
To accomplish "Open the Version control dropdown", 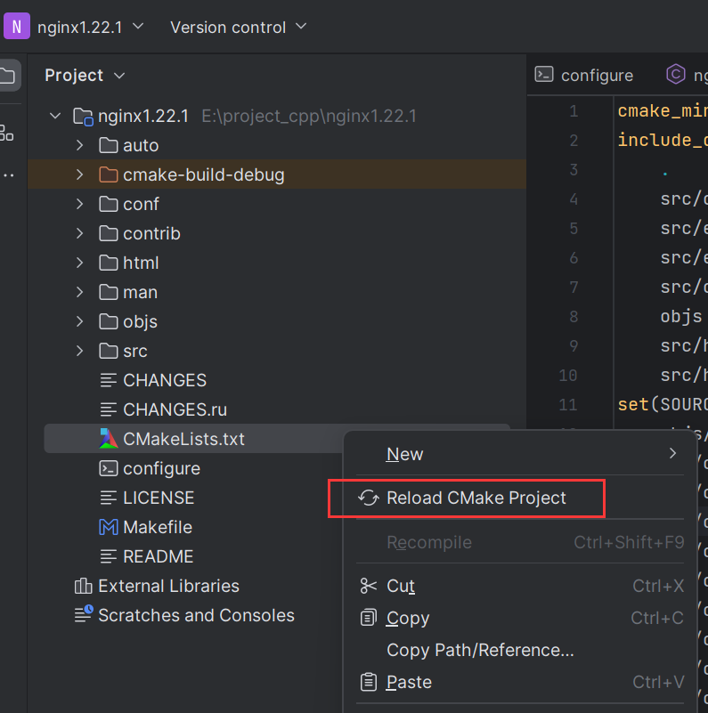I will [x=238, y=28].
